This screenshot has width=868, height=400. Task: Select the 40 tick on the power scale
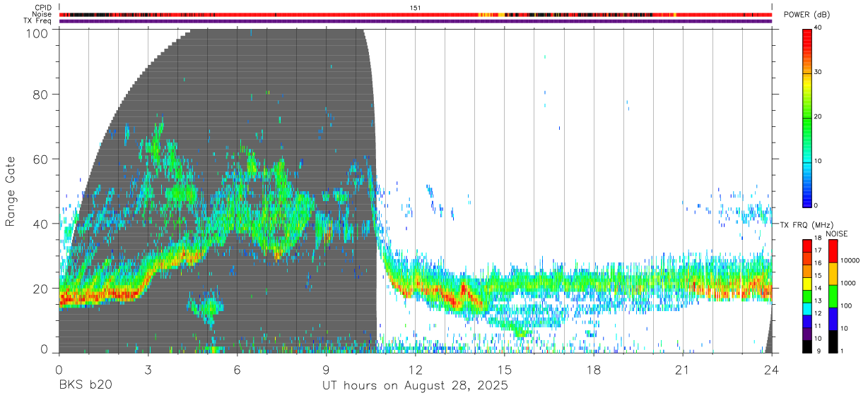[x=819, y=28]
